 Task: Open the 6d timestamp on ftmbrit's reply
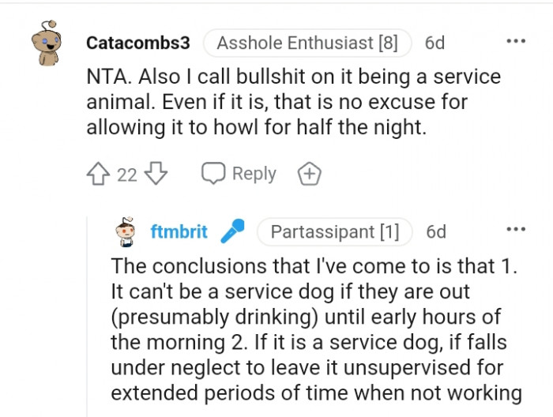pos(436,232)
